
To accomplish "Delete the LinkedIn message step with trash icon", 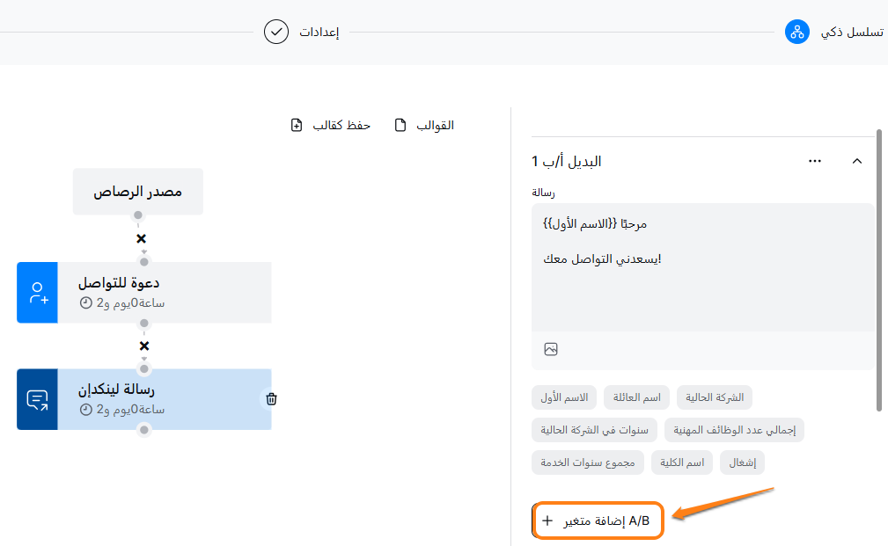I will pos(272,399).
